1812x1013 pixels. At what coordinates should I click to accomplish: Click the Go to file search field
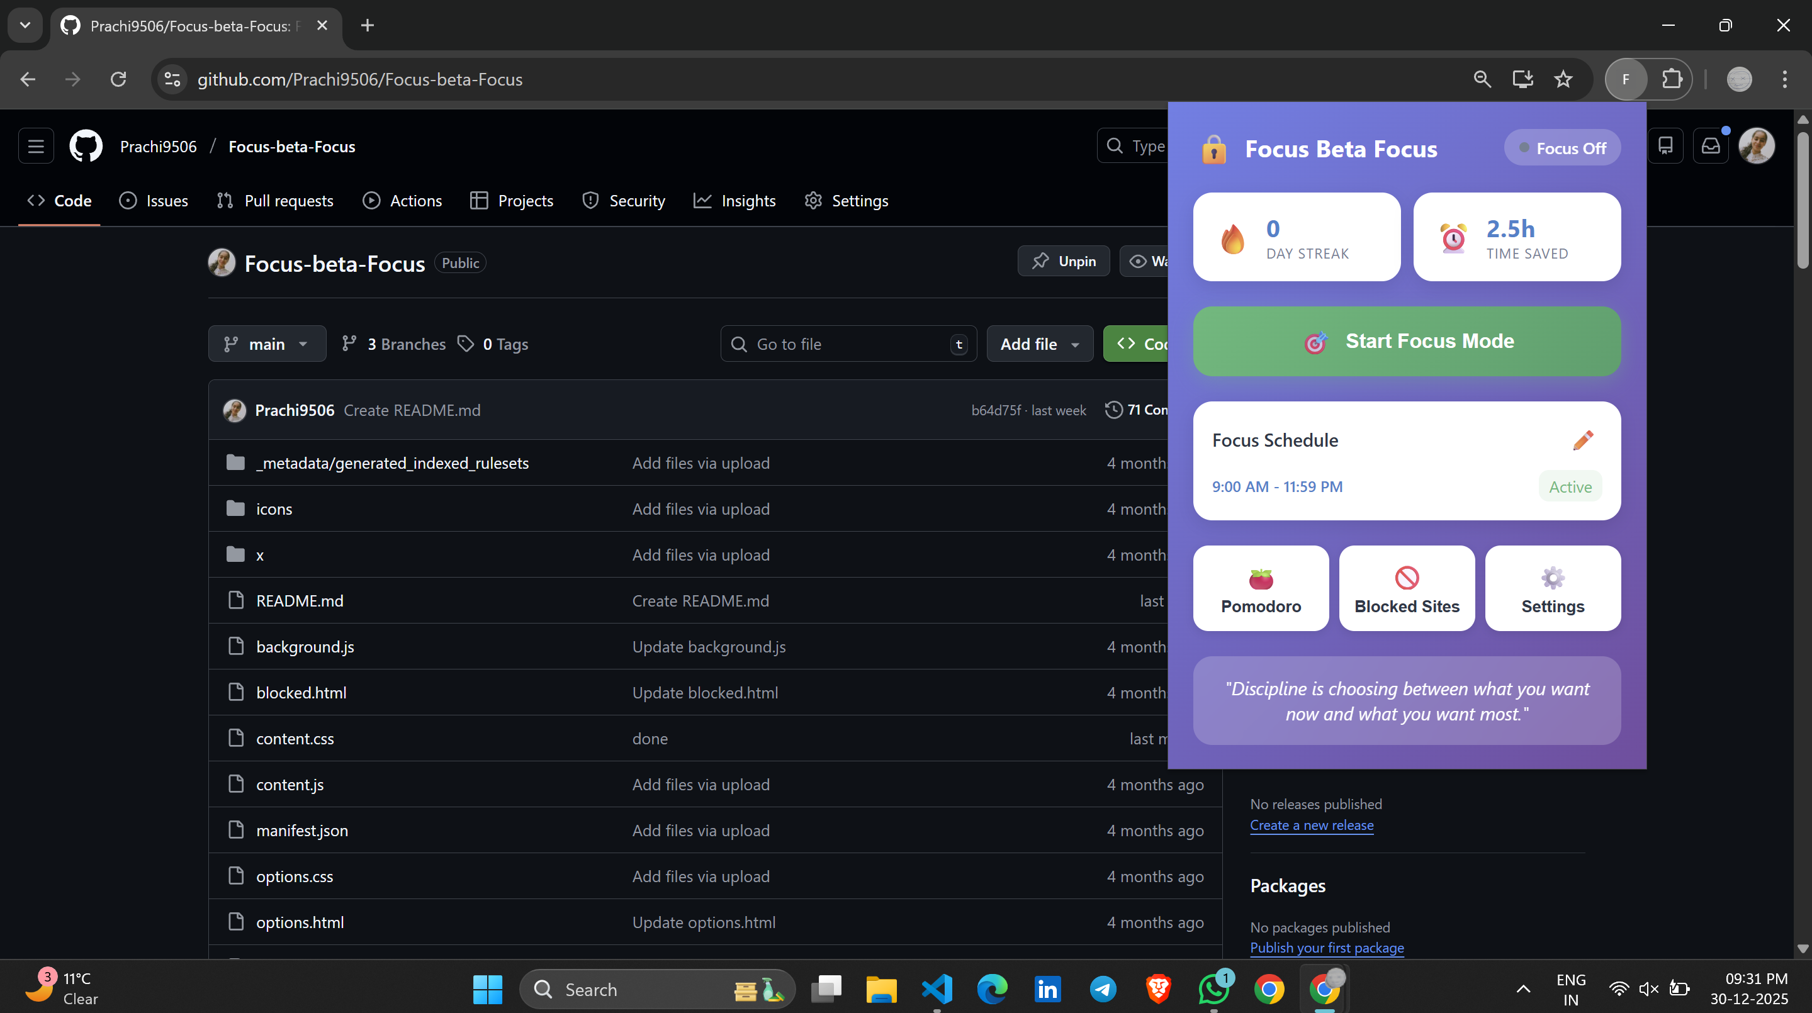[844, 344]
